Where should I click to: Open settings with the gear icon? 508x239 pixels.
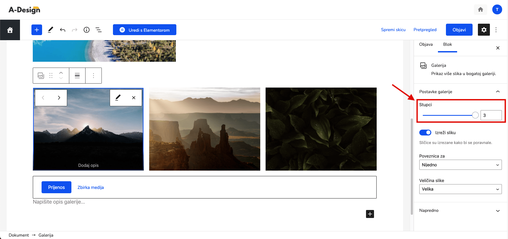tap(484, 30)
